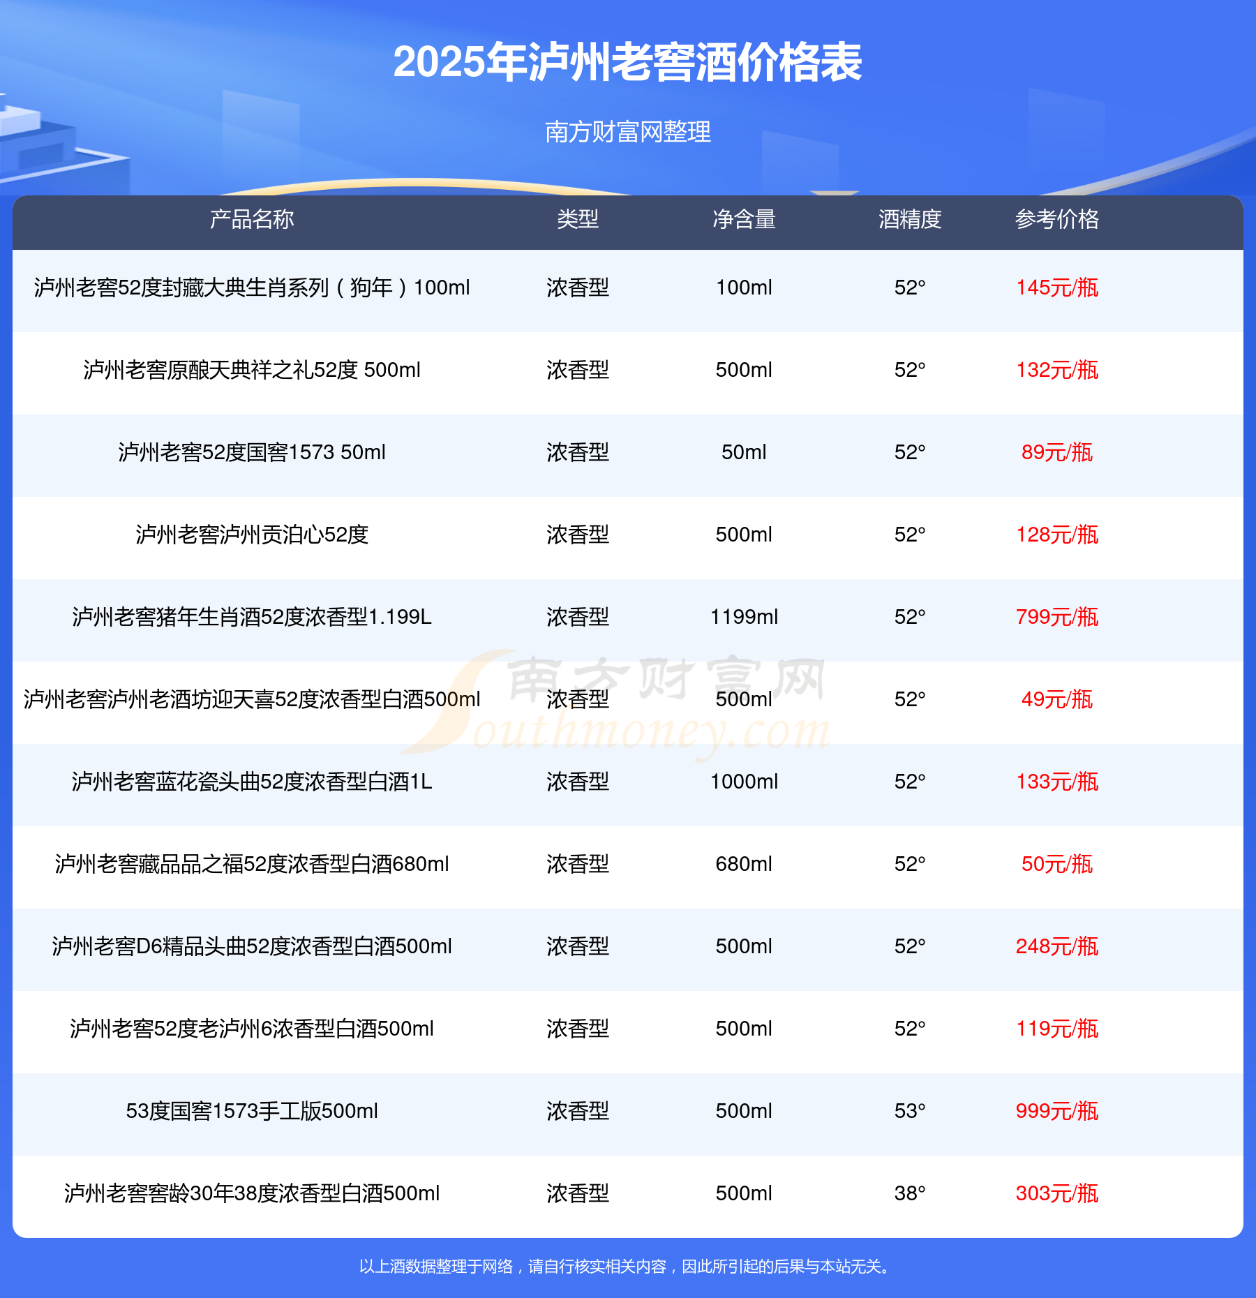Click the 145元/瓶 price
The height and width of the screenshot is (1298, 1256).
pos(1057,288)
